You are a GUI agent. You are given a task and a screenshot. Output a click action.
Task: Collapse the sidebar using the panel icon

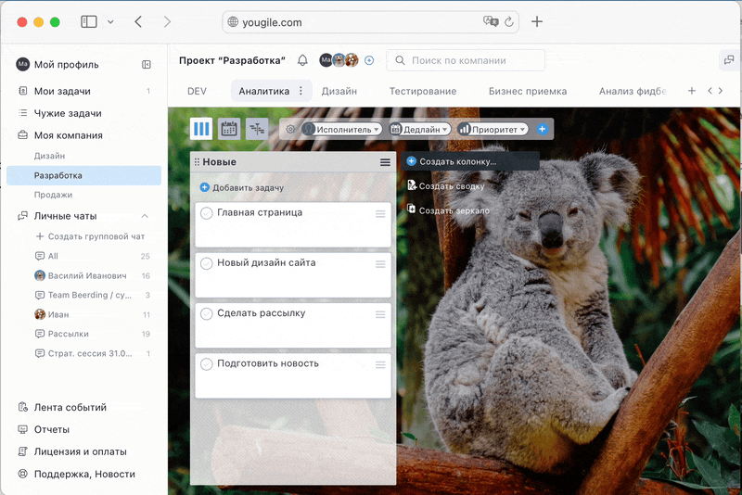click(147, 65)
